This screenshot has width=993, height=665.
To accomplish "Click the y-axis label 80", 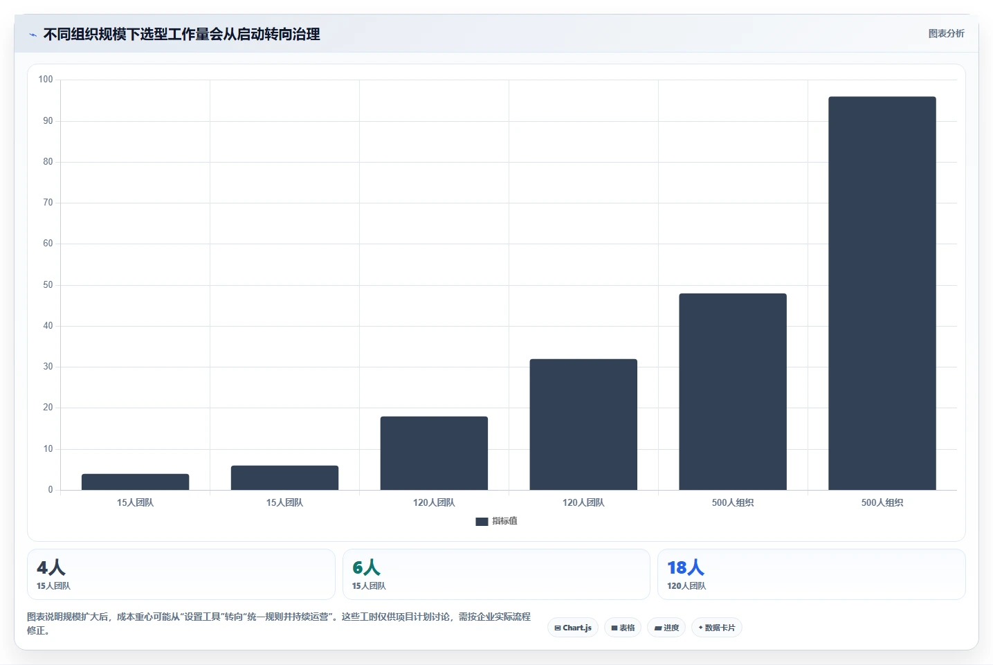I will pyautogui.click(x=48, y=162).
